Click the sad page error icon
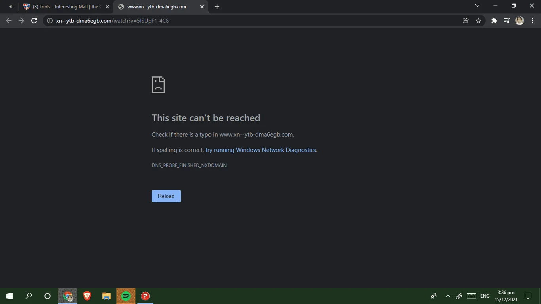 click(158, 85)
